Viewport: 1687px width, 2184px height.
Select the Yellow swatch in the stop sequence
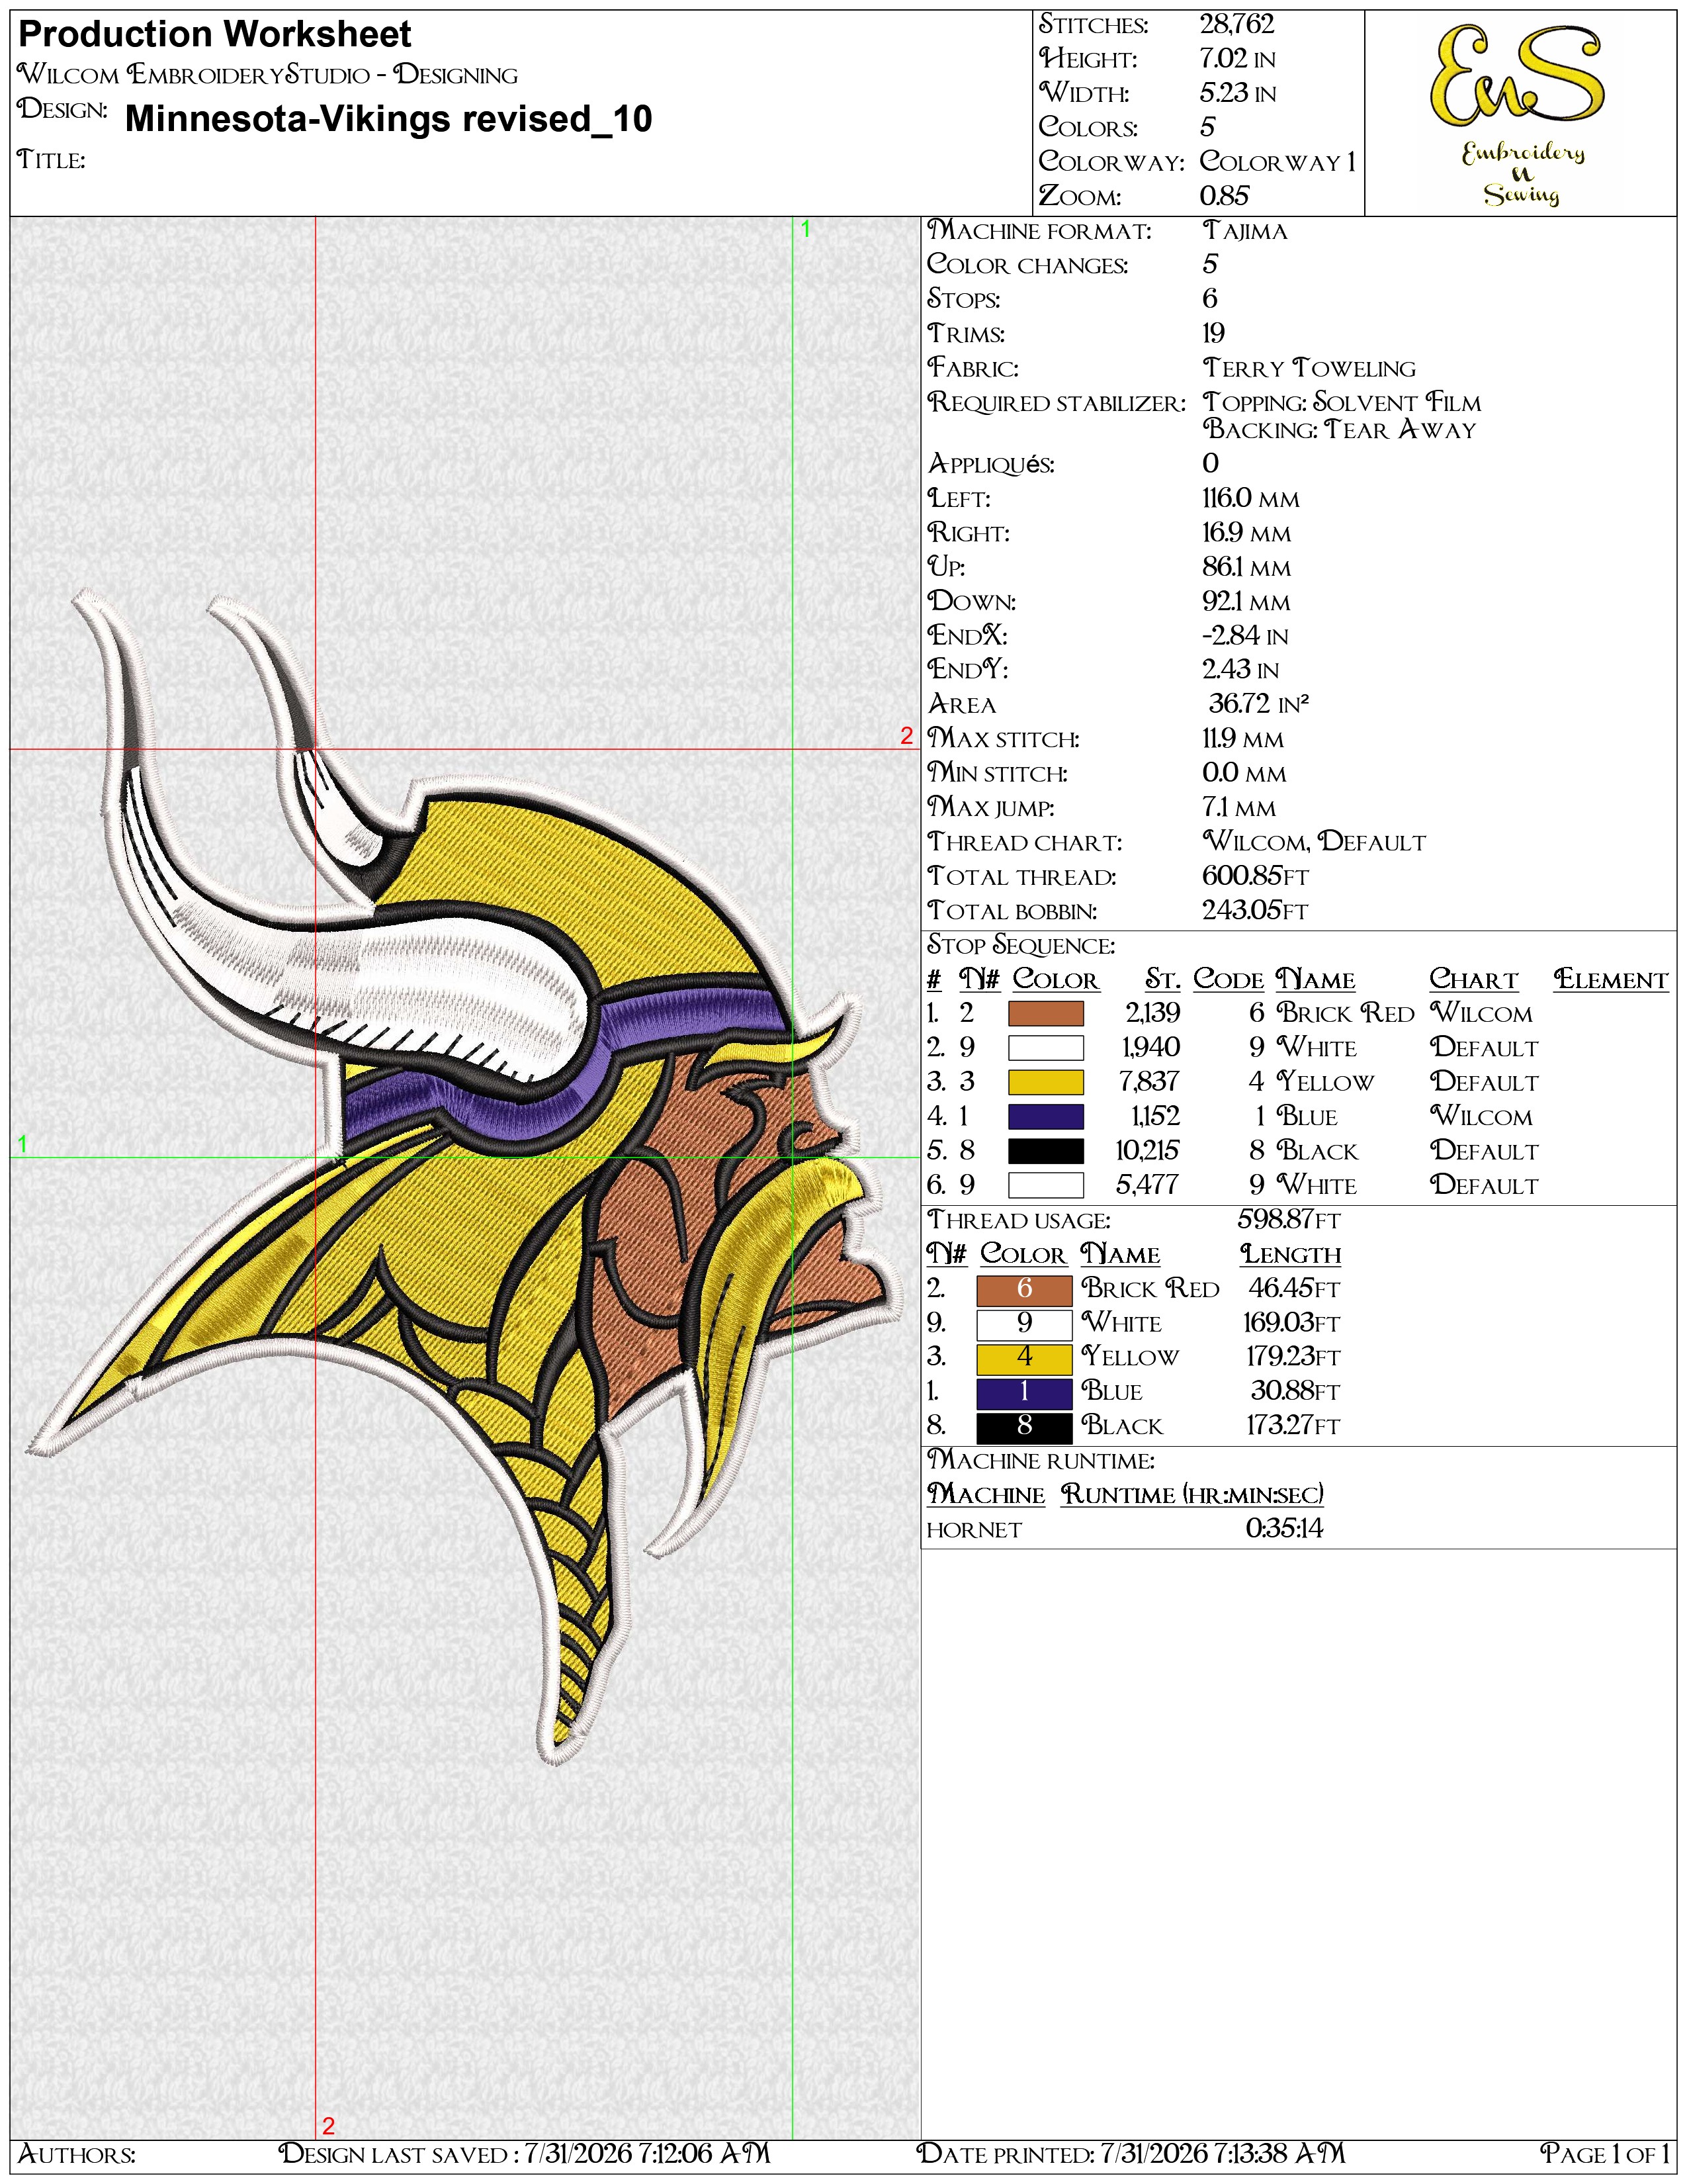point(1045,1082)
